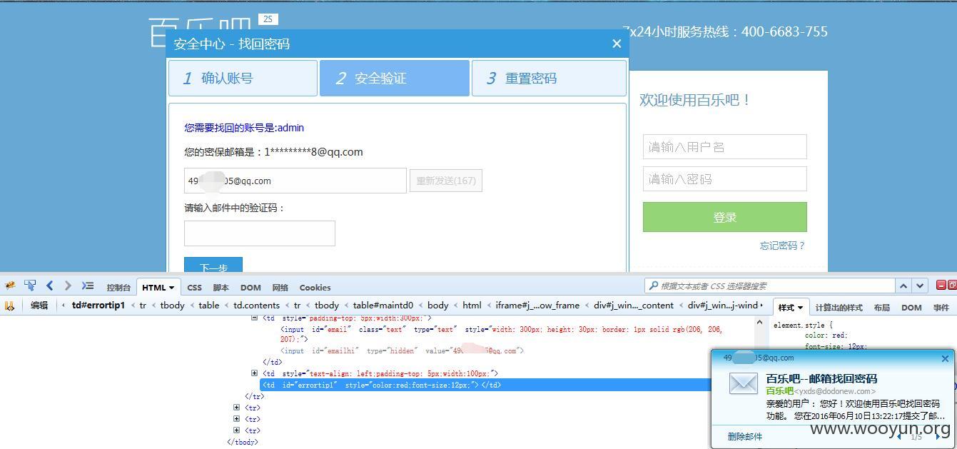Screen dimensions: 957x449
Task: Open the 忘记密码？ link
Action: [782, 246]
